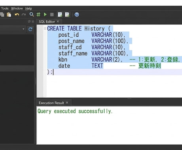Click the TEXT data type keyword
Viewport: 182px width, 150px height.
tap(97, 66)
